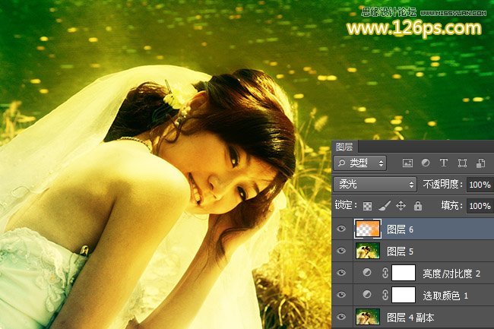Click layer name 图层 4 副本

pos(410,318)
